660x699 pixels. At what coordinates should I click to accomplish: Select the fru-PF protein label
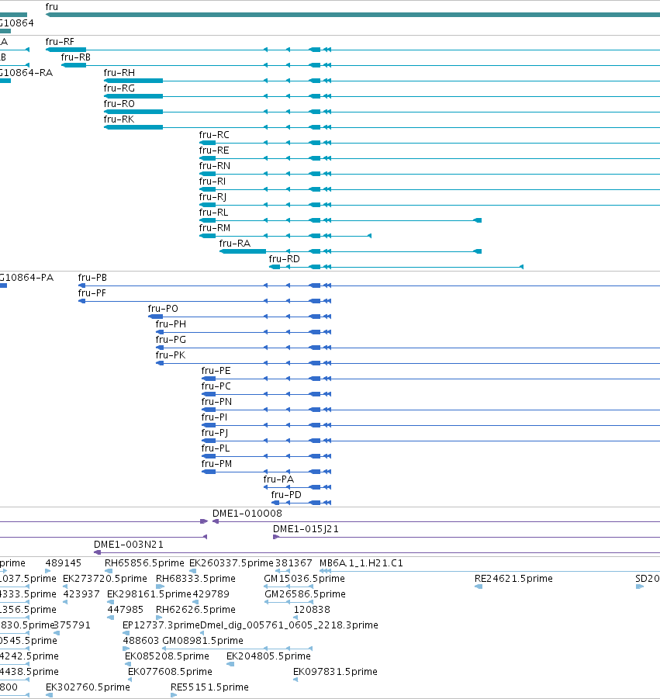92,293
